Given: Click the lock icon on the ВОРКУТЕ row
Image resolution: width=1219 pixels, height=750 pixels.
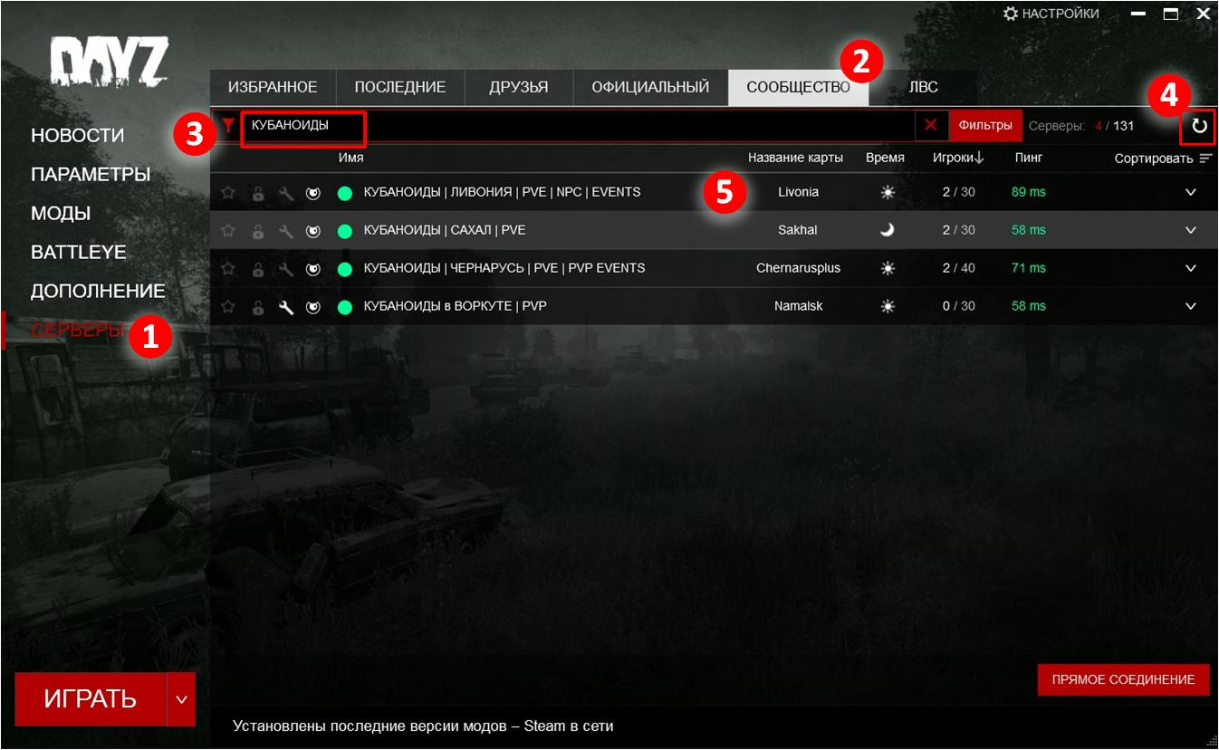Looking at the screenshot, I should pyautogui.click(x=258, y=306).
